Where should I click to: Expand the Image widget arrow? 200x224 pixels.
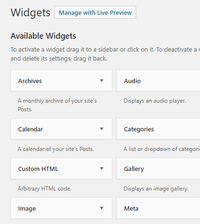pyautogui.click(x=101, y=208)
